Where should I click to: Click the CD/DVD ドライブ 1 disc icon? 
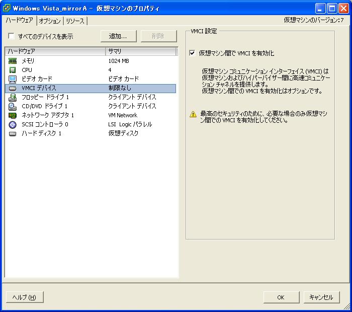pos(13,106)
